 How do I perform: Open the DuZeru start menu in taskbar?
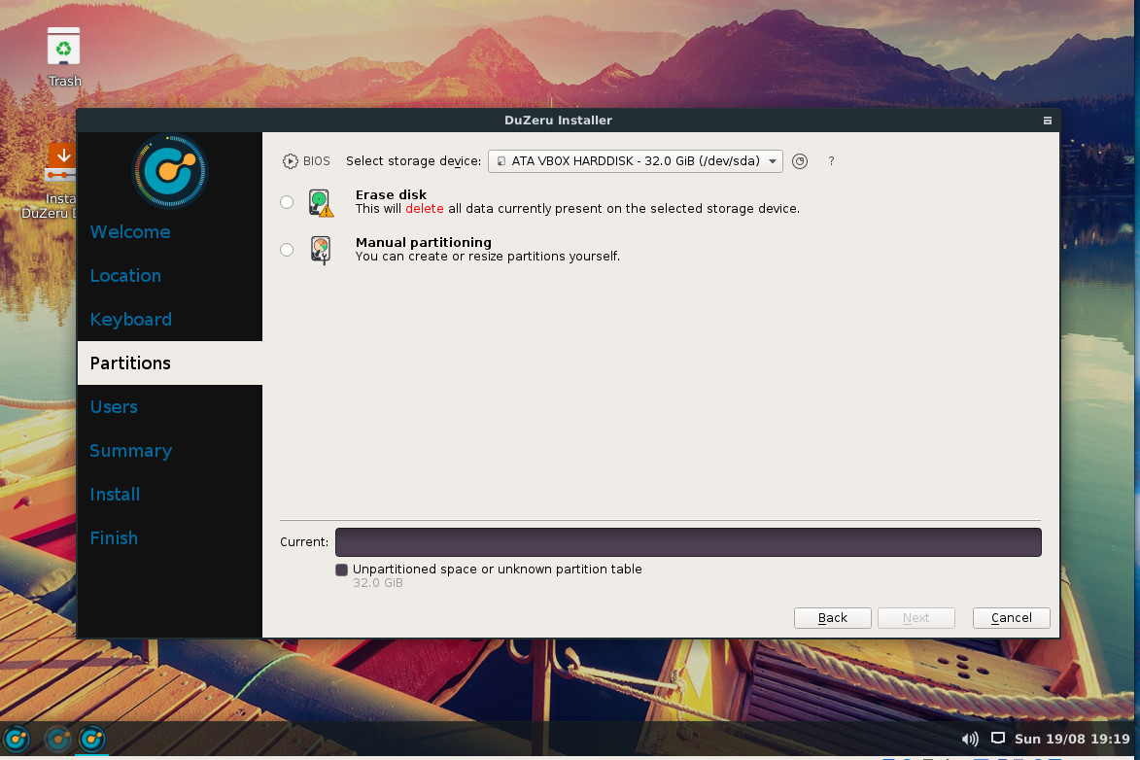click(x=17, y=740)
